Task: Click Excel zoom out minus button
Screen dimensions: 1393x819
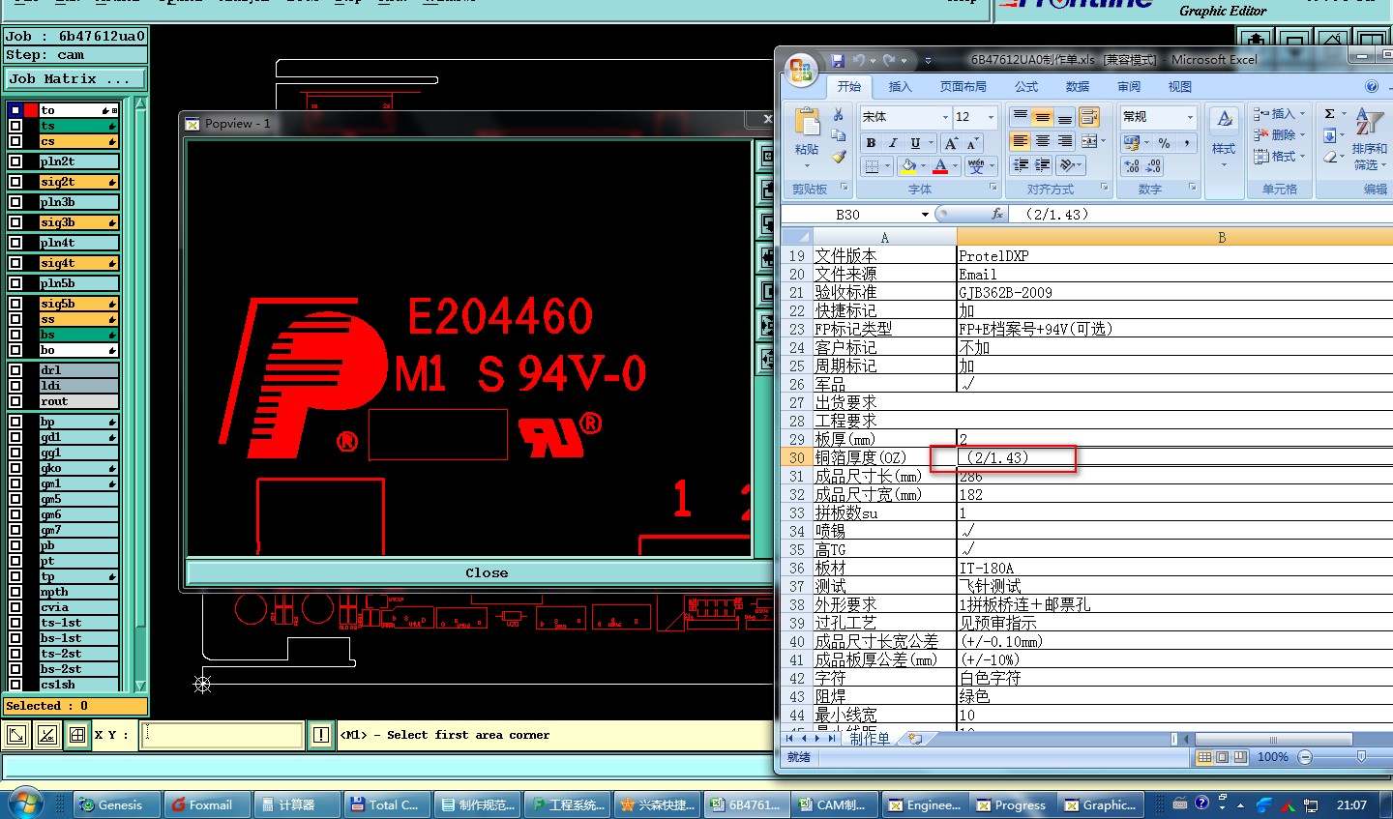Action: pyautogui.click(x=1305, y=757)
